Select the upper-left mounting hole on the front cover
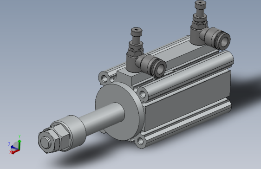Screen dimensions: 261x169 (x=104, y=78)
